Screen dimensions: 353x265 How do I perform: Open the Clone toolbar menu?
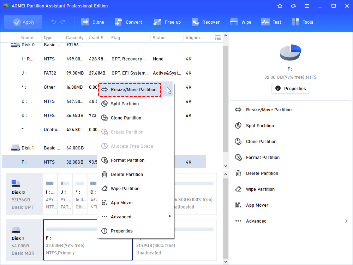tap(92, 22)
